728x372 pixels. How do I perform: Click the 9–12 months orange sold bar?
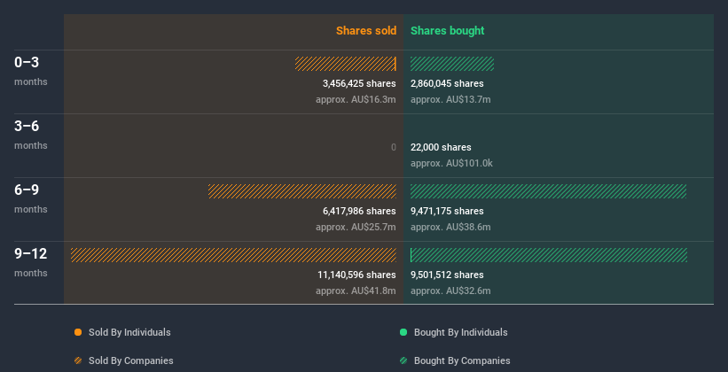tap(233, 255)
